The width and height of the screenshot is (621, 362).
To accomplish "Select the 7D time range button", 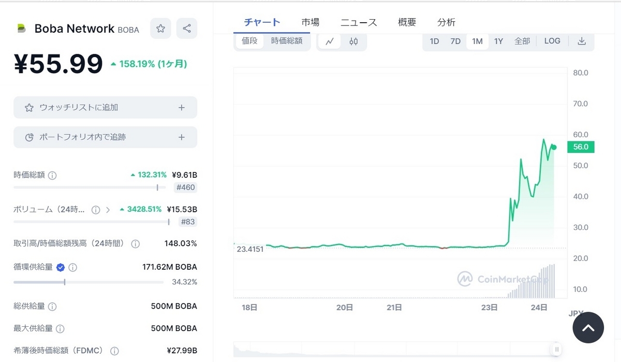I will [x=455, y=41].
